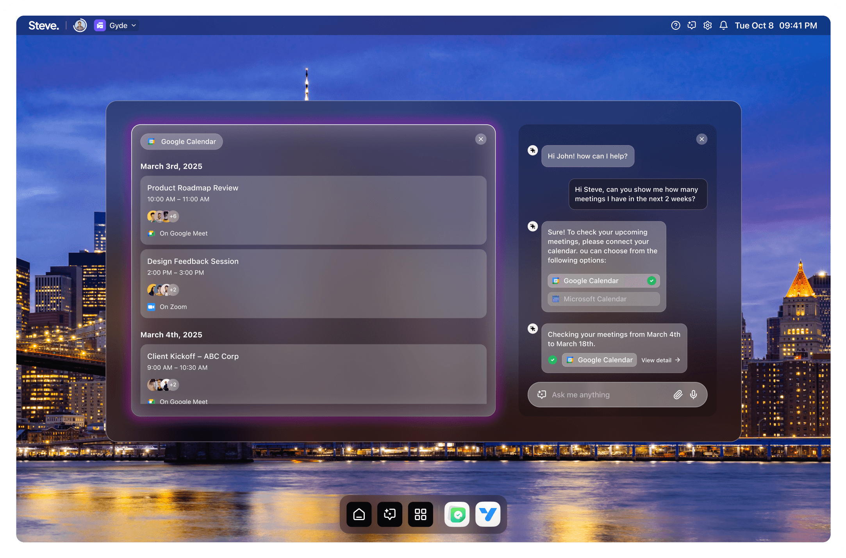Open the AI chat dock icon

pyautogui.click(x=390, y=514)
